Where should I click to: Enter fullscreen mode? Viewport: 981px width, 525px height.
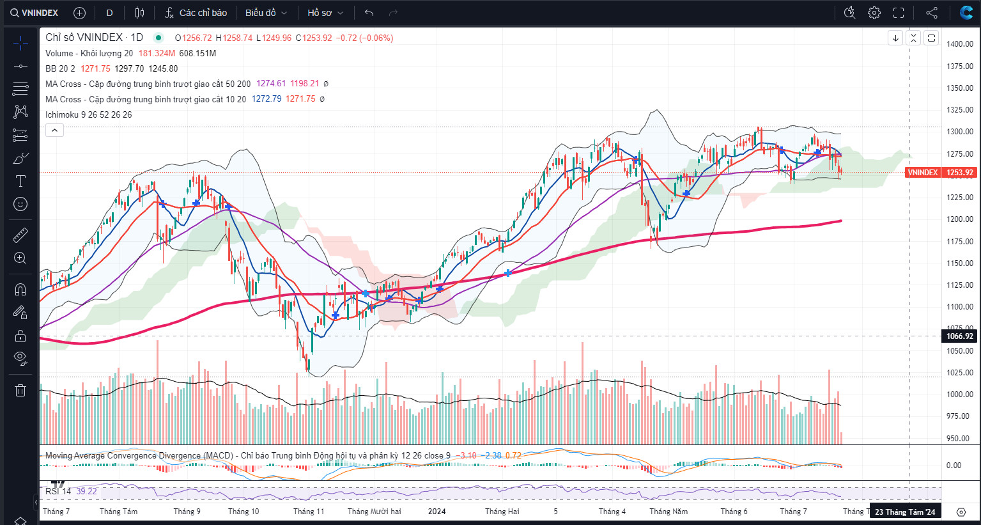click(899, 13)
